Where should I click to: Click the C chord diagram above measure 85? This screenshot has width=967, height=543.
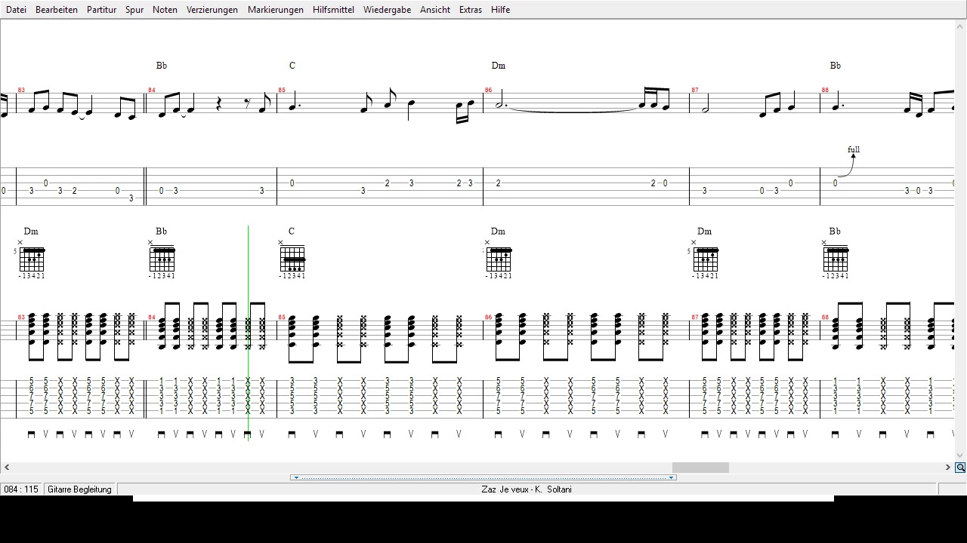pyautogui.click(x=292, y=259)
